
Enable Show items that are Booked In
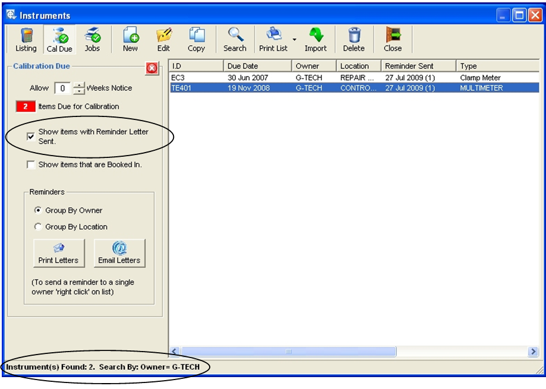click(31, 165)
